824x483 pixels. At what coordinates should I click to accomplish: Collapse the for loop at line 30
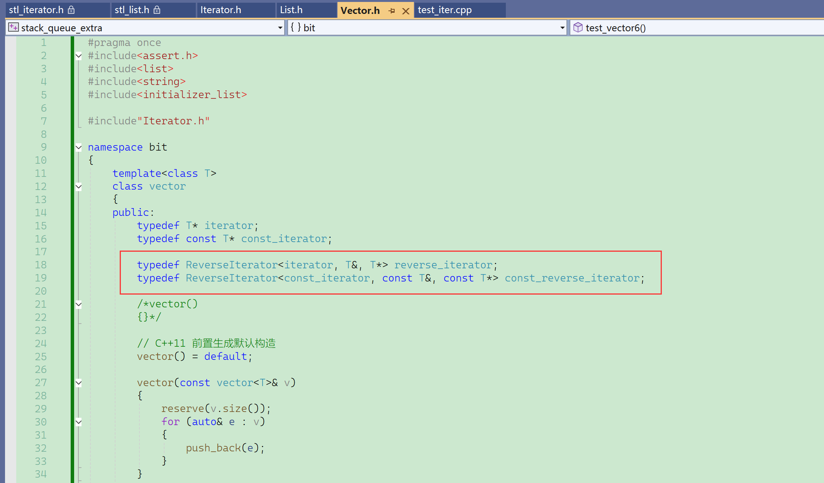(79, 422)
